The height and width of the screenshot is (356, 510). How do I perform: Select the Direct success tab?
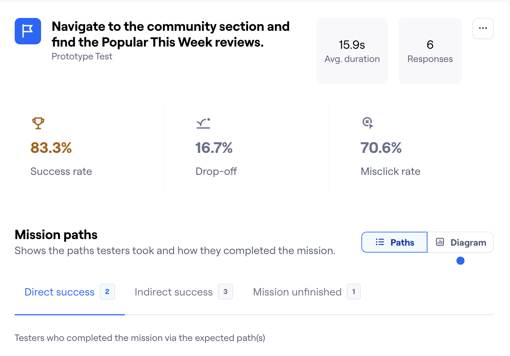59,292
